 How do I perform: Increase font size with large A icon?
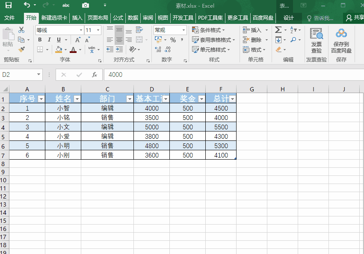coord(78,40)
